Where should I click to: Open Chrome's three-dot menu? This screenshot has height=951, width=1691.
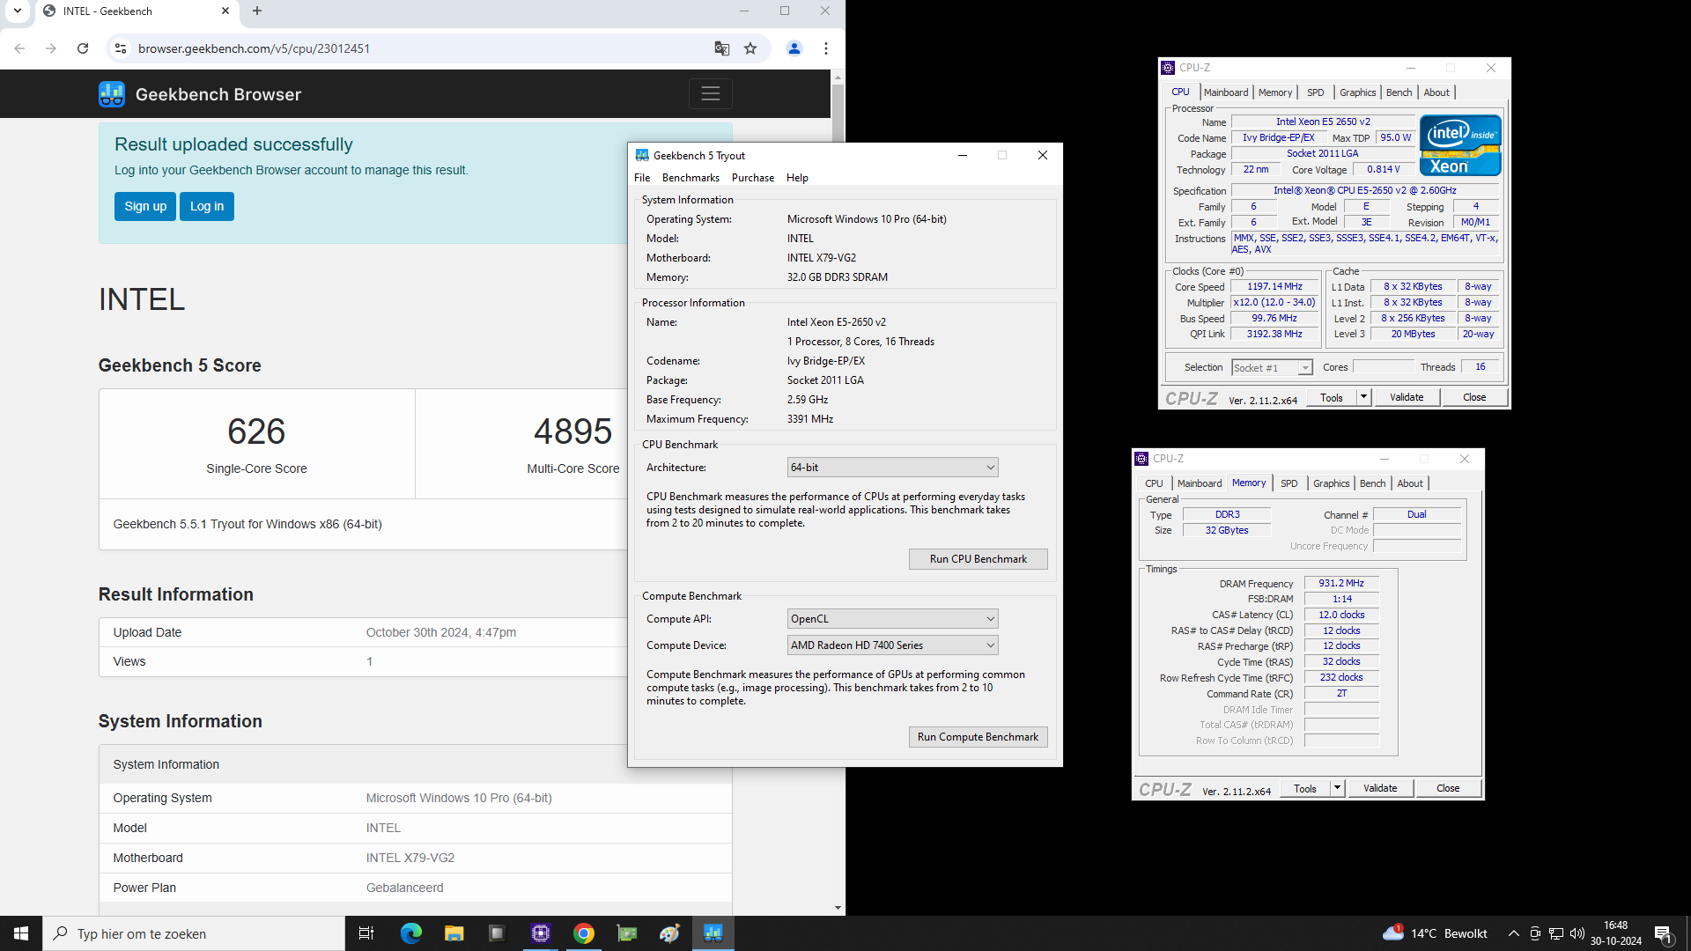tap(826, 48)
